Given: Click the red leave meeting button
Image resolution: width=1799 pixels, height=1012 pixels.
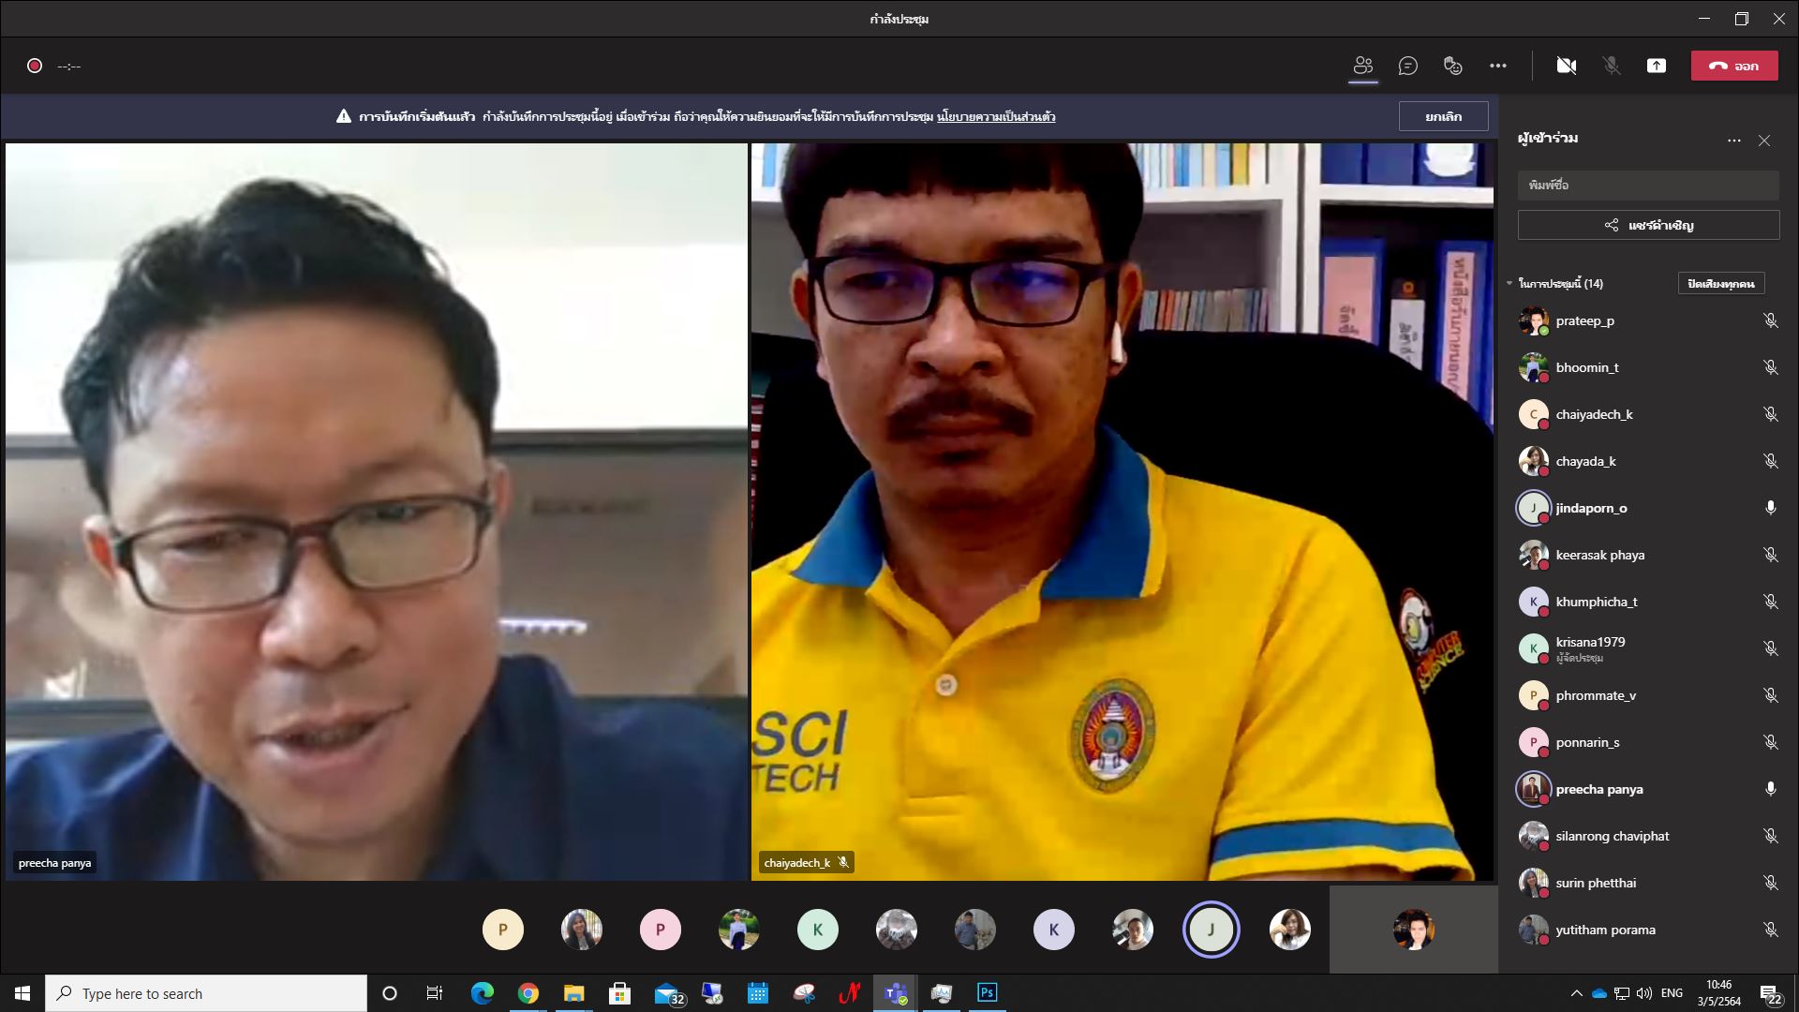Looking at the screenshot, I should (x=1733, y=66).
